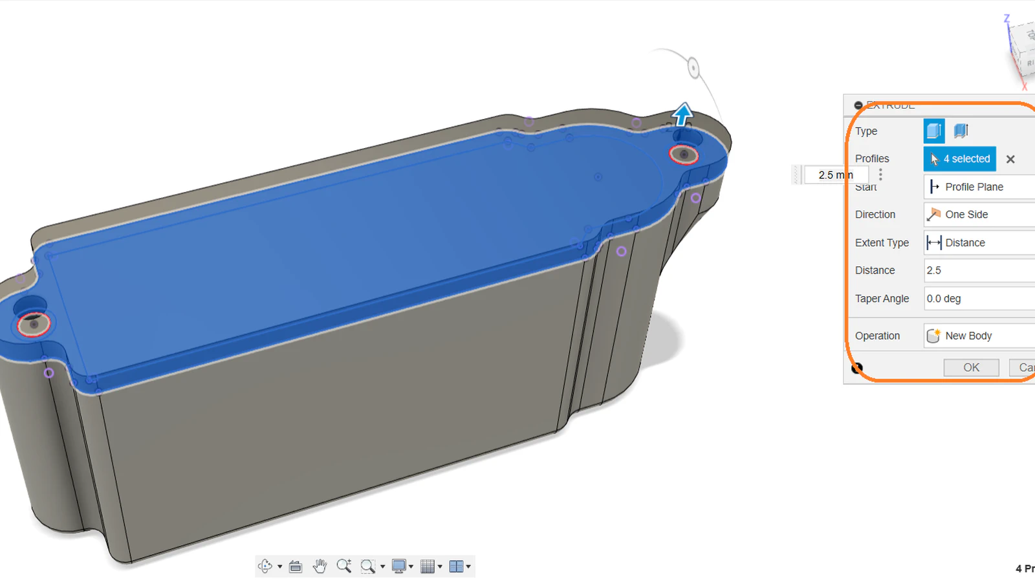Click the ViewCube in the corner
This screenshot has width=1035, height=582.
point(1023,48)
